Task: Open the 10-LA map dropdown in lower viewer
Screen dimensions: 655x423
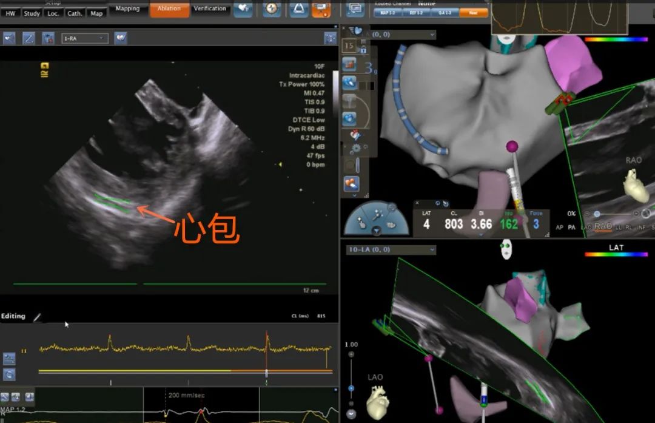Action: point(391,249)
